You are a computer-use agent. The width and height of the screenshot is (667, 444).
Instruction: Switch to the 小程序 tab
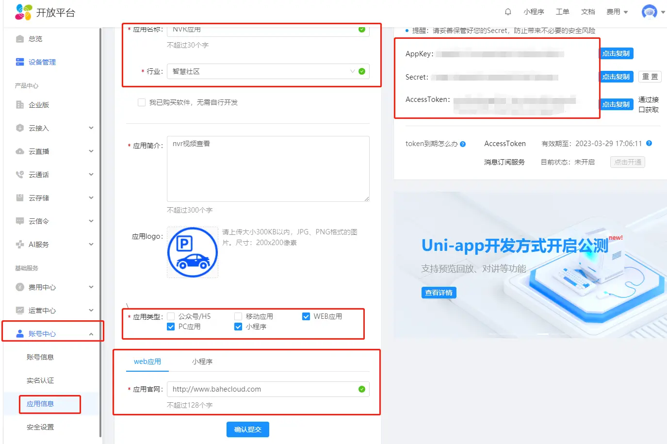click(202, 362)
